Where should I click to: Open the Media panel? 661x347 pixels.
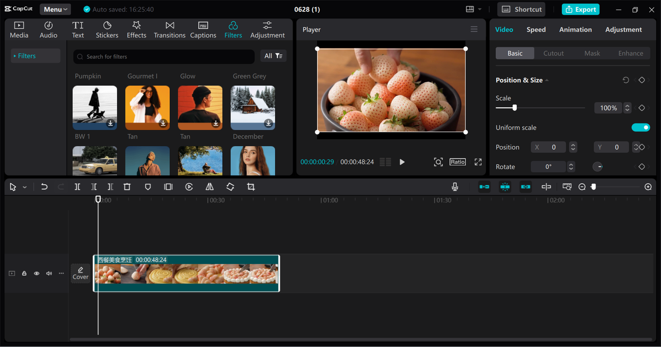19,30
